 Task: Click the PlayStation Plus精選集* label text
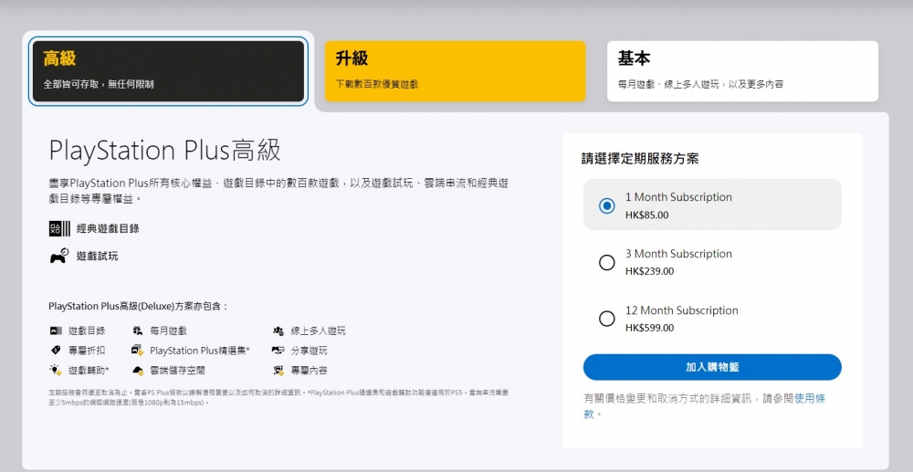(200, 351)
